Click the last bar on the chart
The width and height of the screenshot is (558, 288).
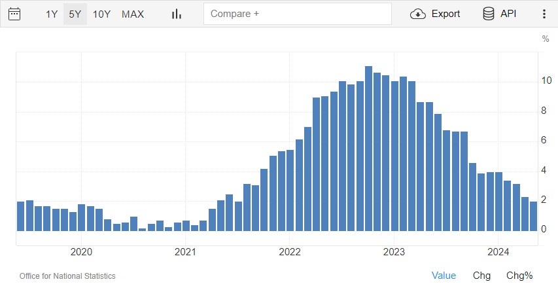click(x=533, y=216)
